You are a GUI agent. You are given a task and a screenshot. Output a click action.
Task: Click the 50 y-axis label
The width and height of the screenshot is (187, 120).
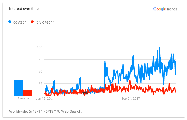coord(41,72)
